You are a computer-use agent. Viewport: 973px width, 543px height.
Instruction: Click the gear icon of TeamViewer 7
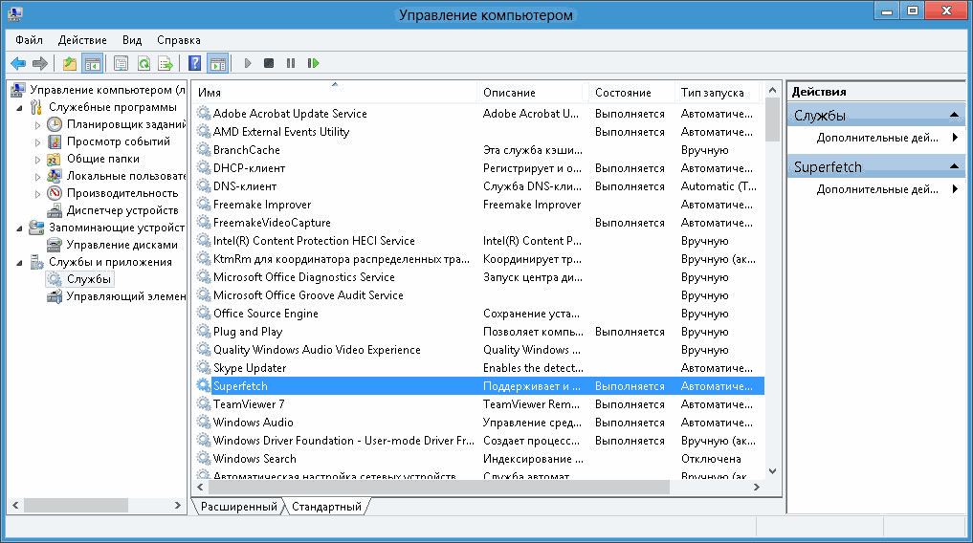(x=203, y=404)
